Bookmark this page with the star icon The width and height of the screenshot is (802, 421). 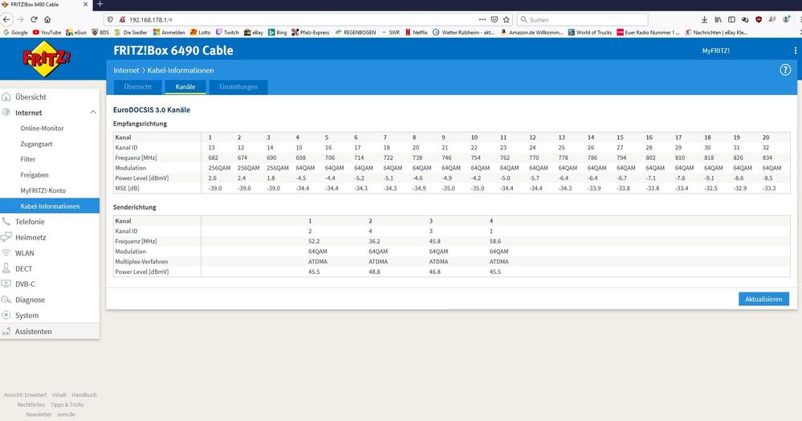pos(507,19)
